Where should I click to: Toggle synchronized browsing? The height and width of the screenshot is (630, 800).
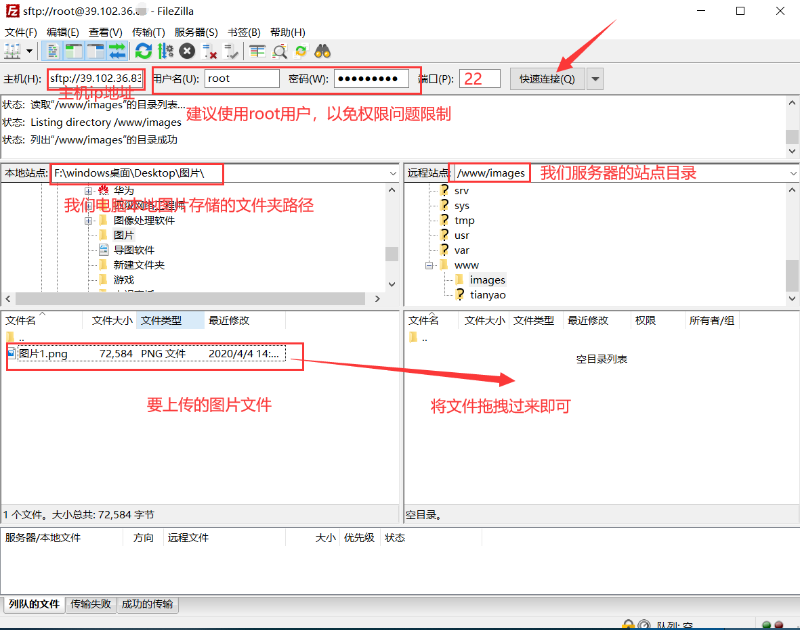pos(301,51)
